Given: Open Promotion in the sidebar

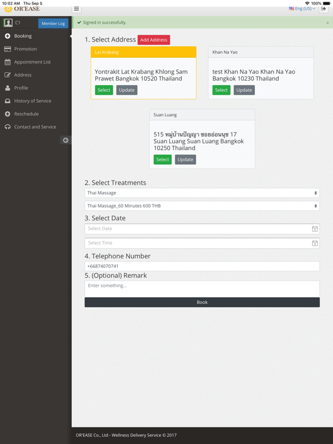Looking at the screenshot, I should (36, 49).
